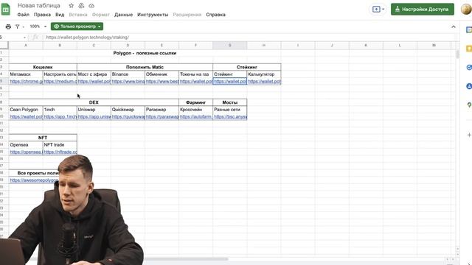The height and width of the screenshot is (265, 472).
Task: Click the horizontal scrollbar at the bottom
Action: 186,258
